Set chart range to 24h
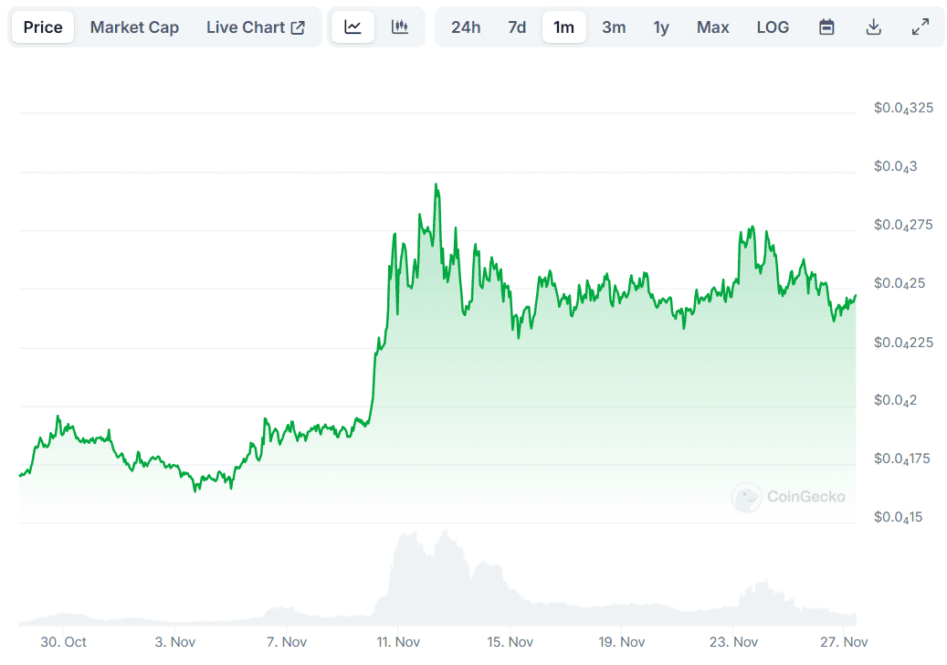 point(466,27)
